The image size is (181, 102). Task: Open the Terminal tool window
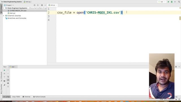tap(26, 97)
